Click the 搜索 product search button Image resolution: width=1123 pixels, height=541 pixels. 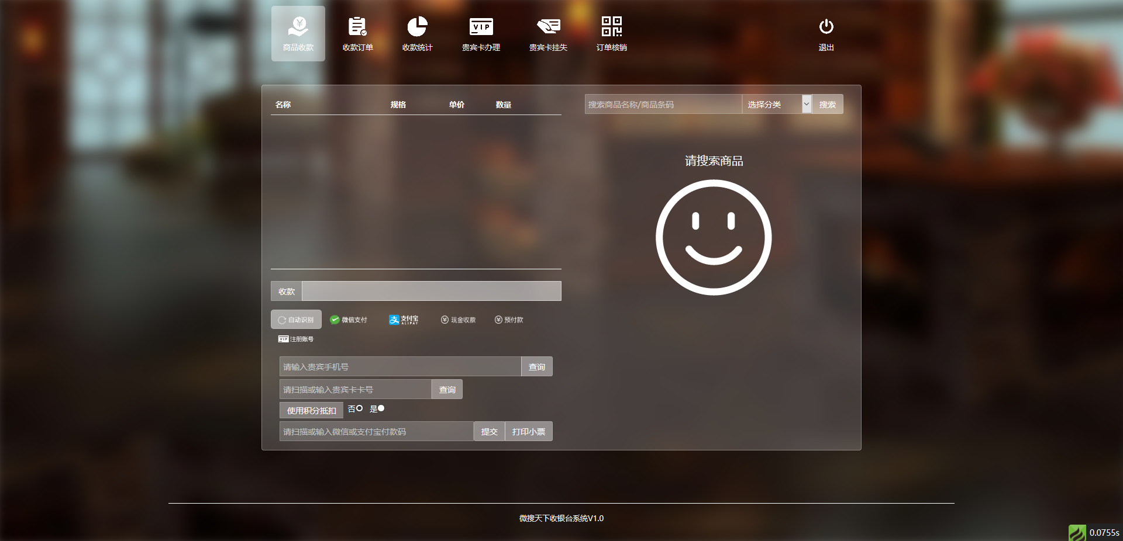click(827, 105)
